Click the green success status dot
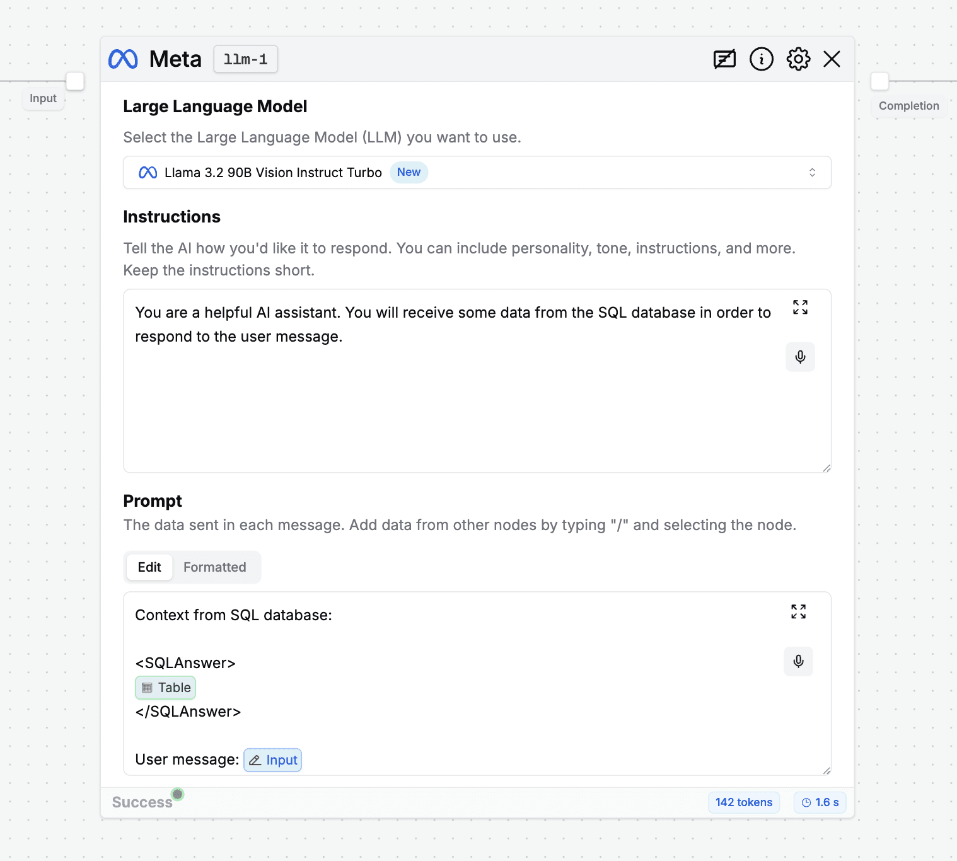The image size is (957, 861). click(x=178, y=794)
